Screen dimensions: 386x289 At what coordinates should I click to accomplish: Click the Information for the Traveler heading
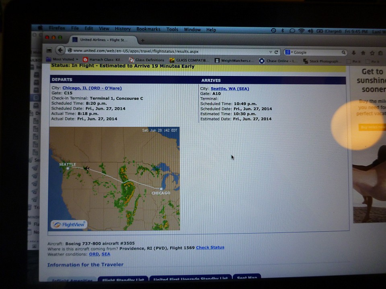pyautogui.click(x=85, y=265)
